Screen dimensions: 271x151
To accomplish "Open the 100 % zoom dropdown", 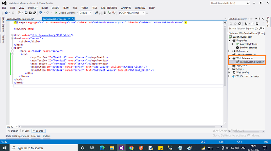I will [x=17, y=127].
